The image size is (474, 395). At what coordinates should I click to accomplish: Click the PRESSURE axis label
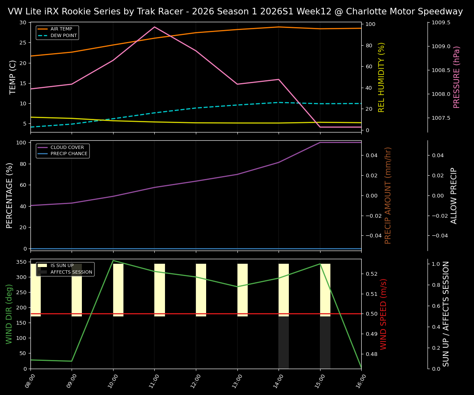[457, 76]
